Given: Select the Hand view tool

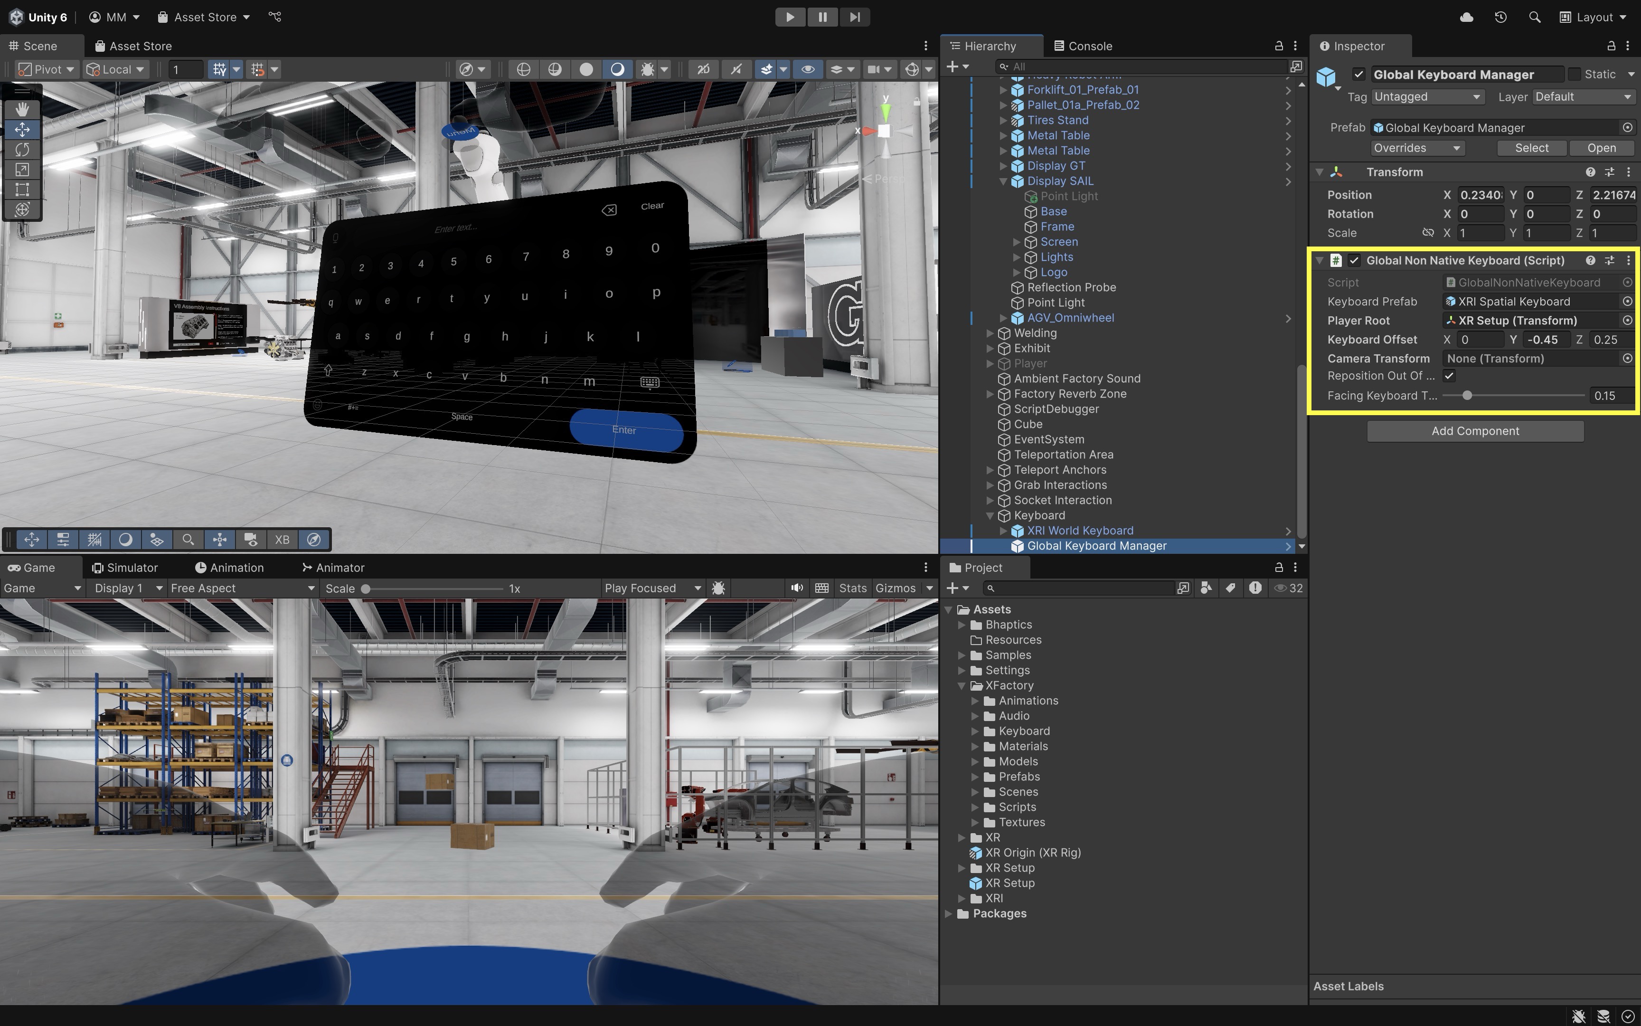Looking at the screenshot, I should coord(22,109).
